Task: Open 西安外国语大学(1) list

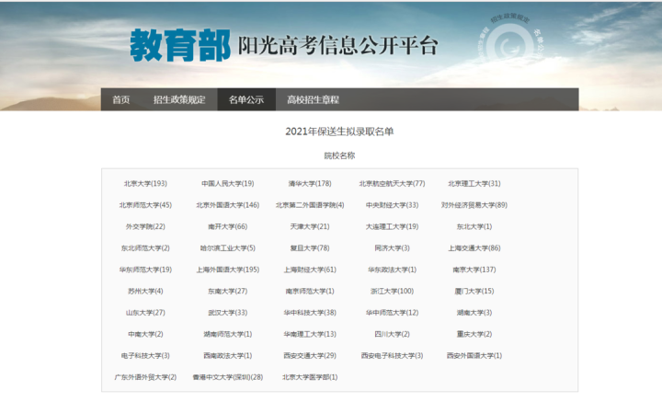Action: (474, 356)
